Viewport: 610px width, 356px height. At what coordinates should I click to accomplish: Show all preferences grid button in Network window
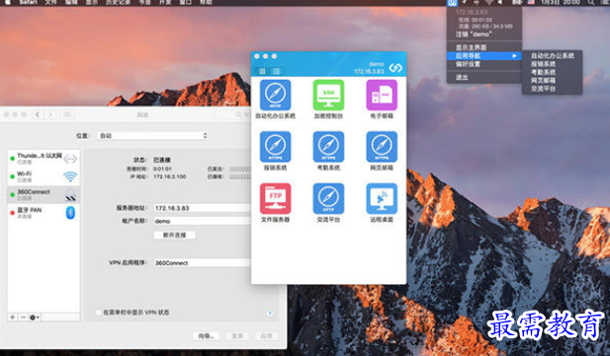coord(67,114)
